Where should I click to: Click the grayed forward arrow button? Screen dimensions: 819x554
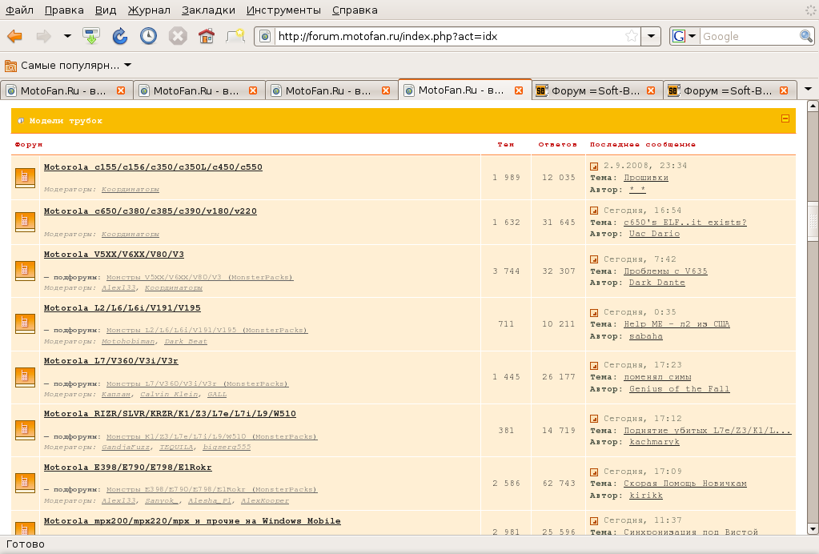pos(43,36)
